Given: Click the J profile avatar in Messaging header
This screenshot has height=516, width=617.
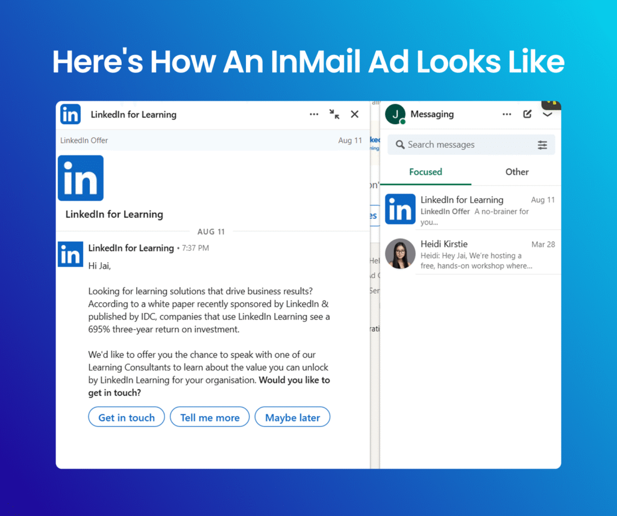Looking at the screenshot, I should (395, 113).
